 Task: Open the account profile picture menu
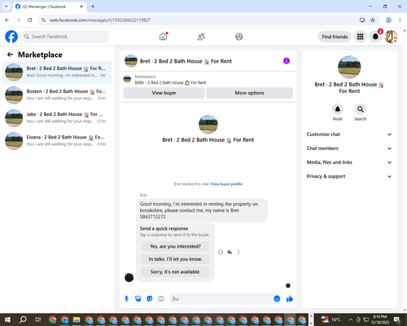pyautogui.click(x=391, y=37)
